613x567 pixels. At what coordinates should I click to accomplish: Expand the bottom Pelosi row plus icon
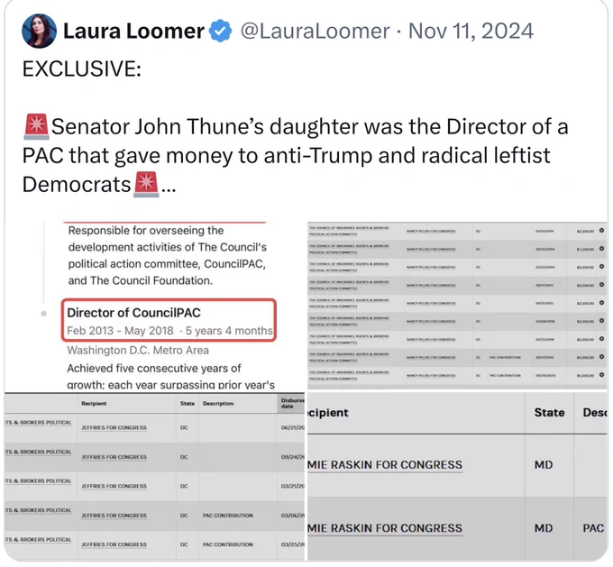601,375
